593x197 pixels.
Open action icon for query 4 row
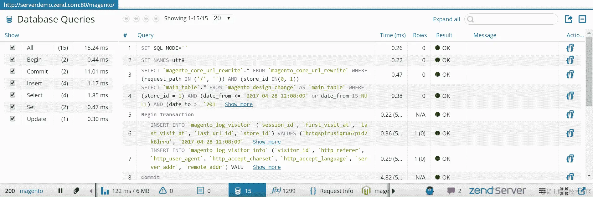coord(570,96)
